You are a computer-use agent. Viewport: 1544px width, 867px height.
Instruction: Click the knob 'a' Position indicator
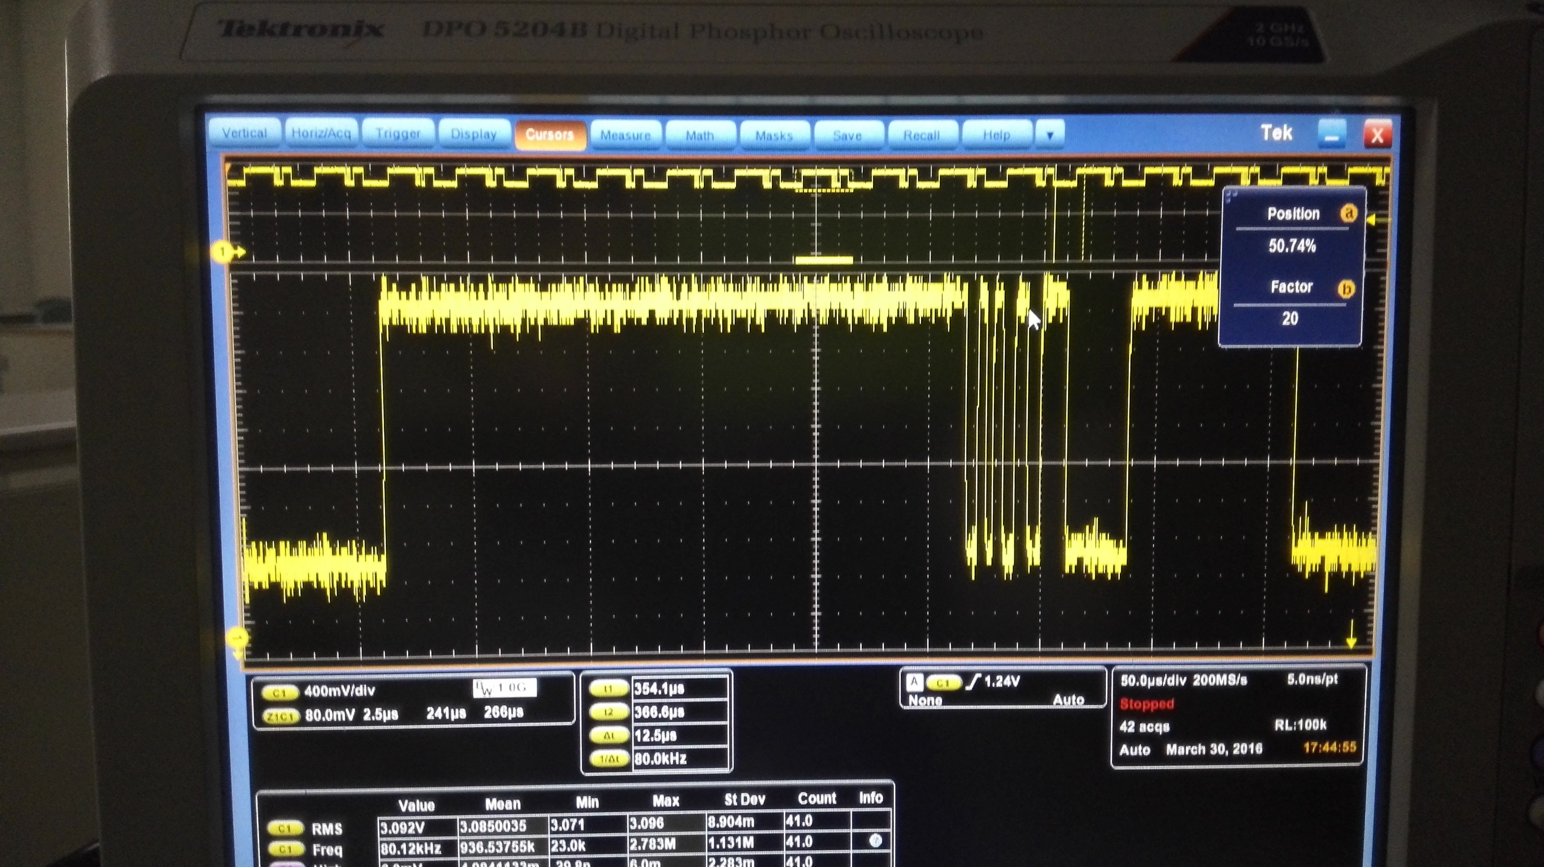coord(1348,213)
